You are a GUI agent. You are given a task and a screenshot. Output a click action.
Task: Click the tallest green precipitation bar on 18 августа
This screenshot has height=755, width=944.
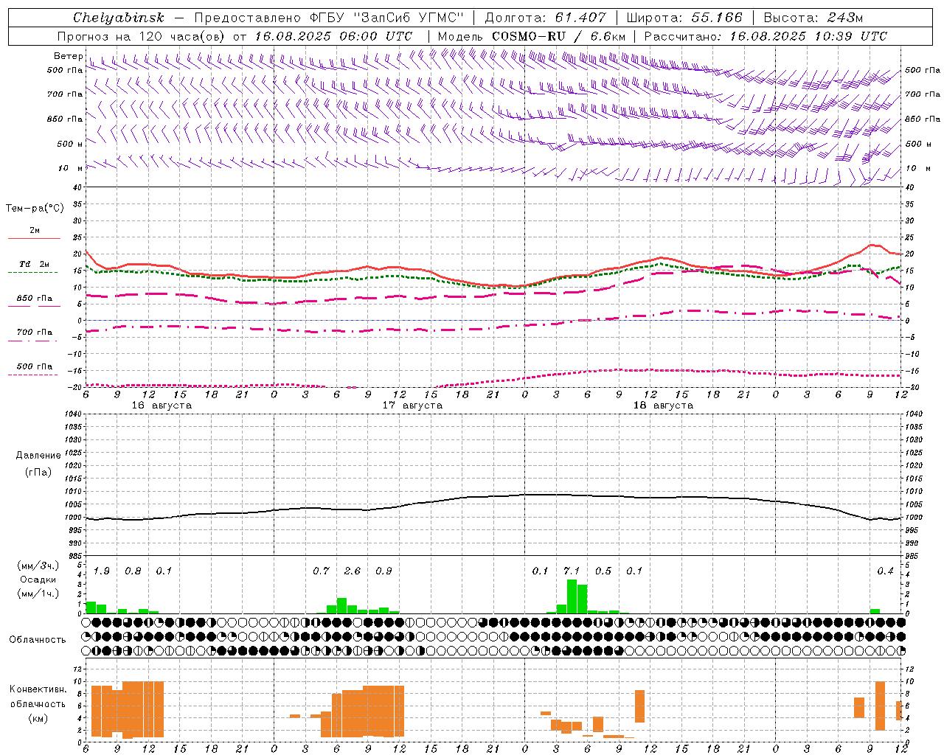coord(572,596)
